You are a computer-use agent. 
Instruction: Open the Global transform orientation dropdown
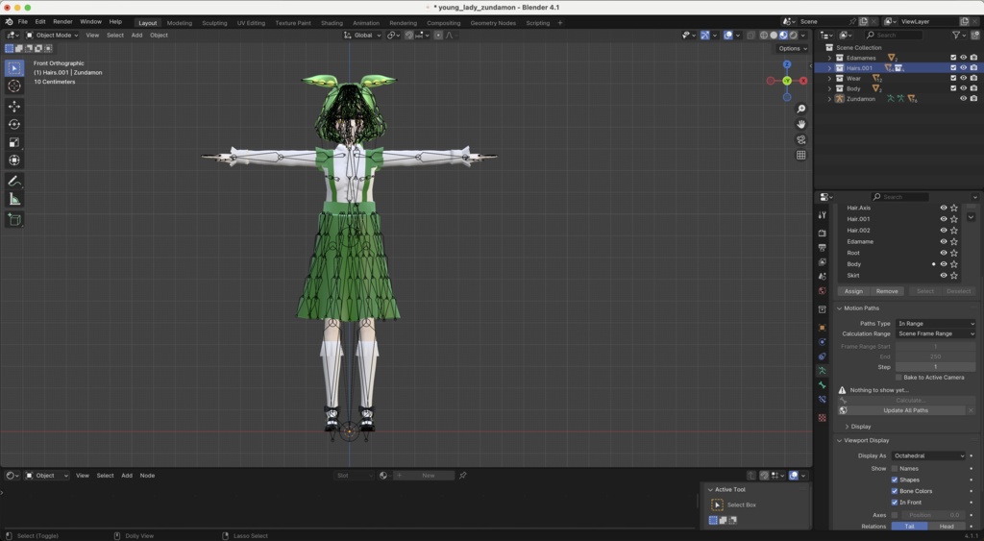click(x=362, y=36)
